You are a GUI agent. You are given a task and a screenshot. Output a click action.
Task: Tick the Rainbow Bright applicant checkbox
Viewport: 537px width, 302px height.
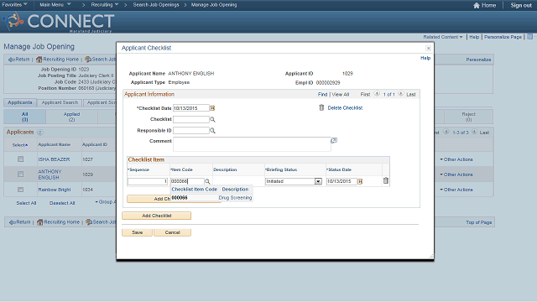click(x=20, y=190)
